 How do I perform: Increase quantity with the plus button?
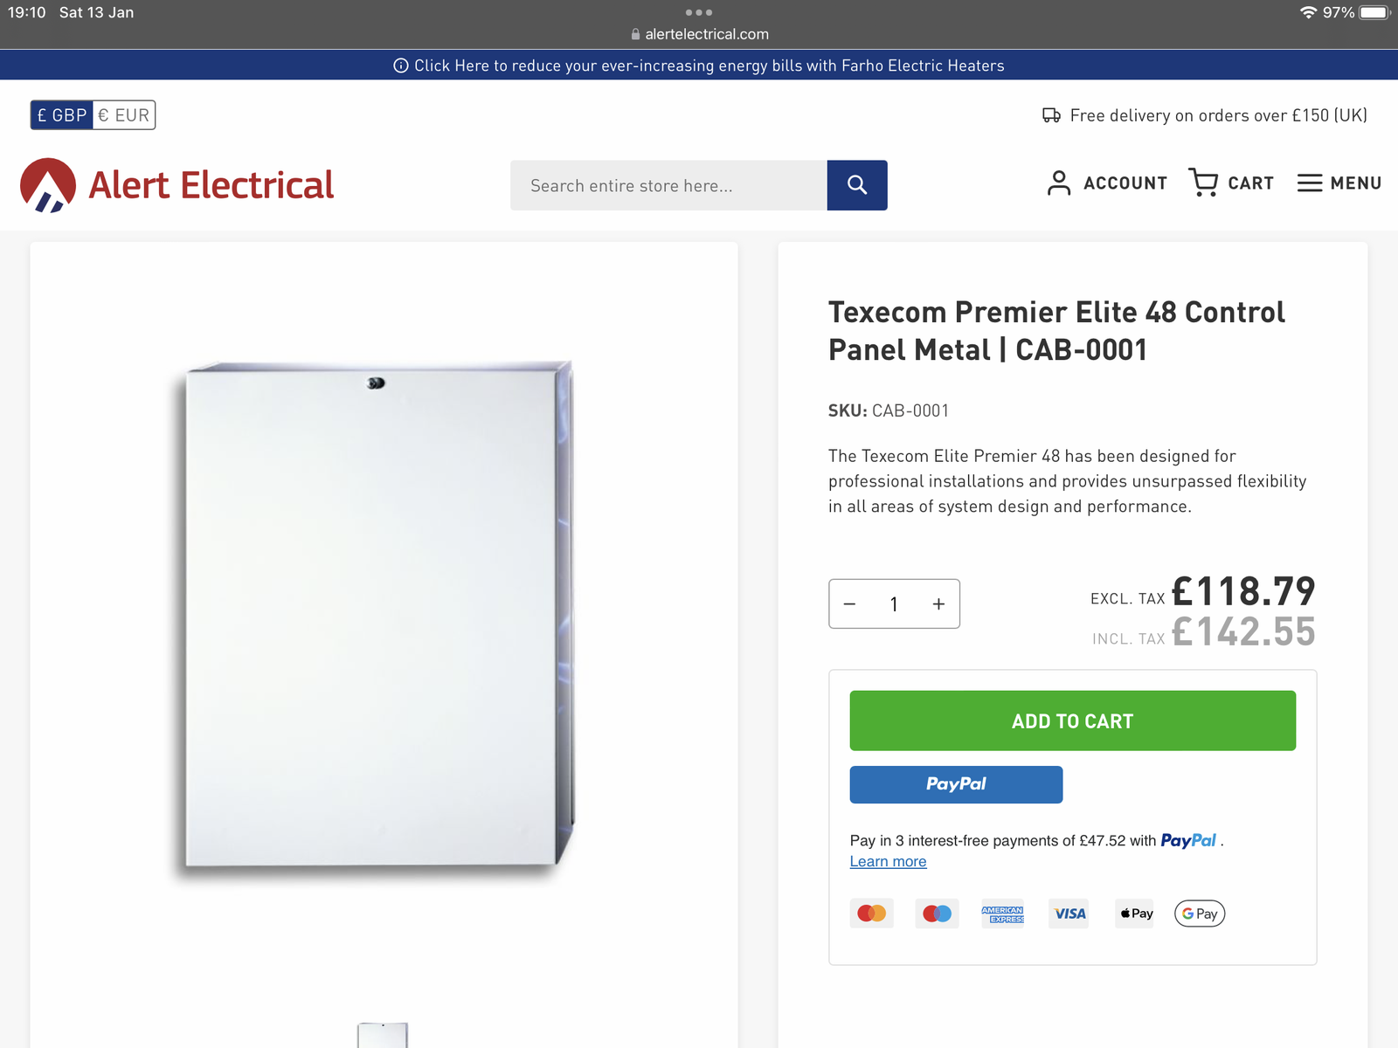tap(938, 603)
